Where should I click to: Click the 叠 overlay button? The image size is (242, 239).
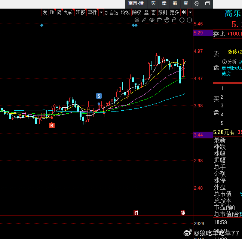(146, 12)
